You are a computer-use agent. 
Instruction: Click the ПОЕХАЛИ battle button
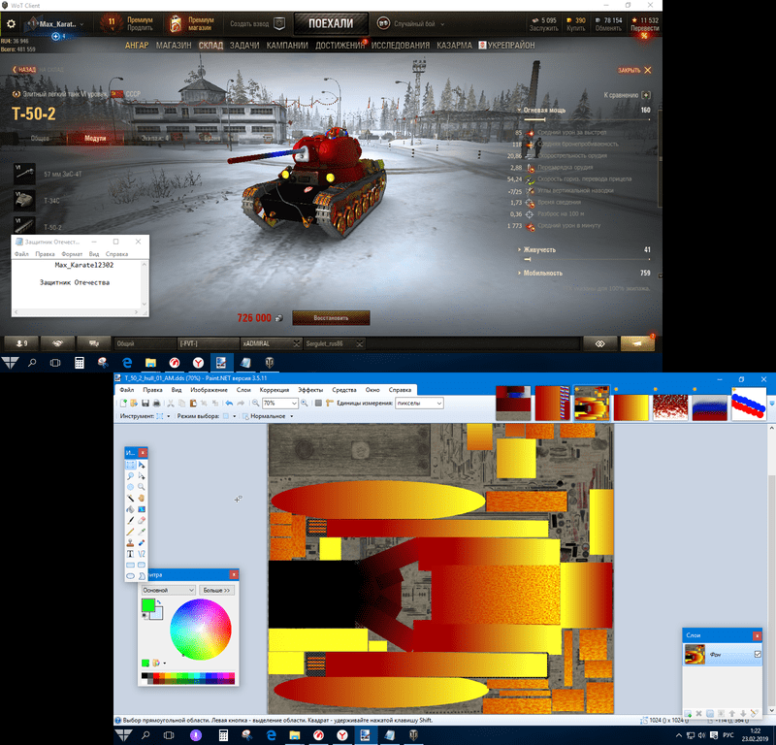click(331, 23)
